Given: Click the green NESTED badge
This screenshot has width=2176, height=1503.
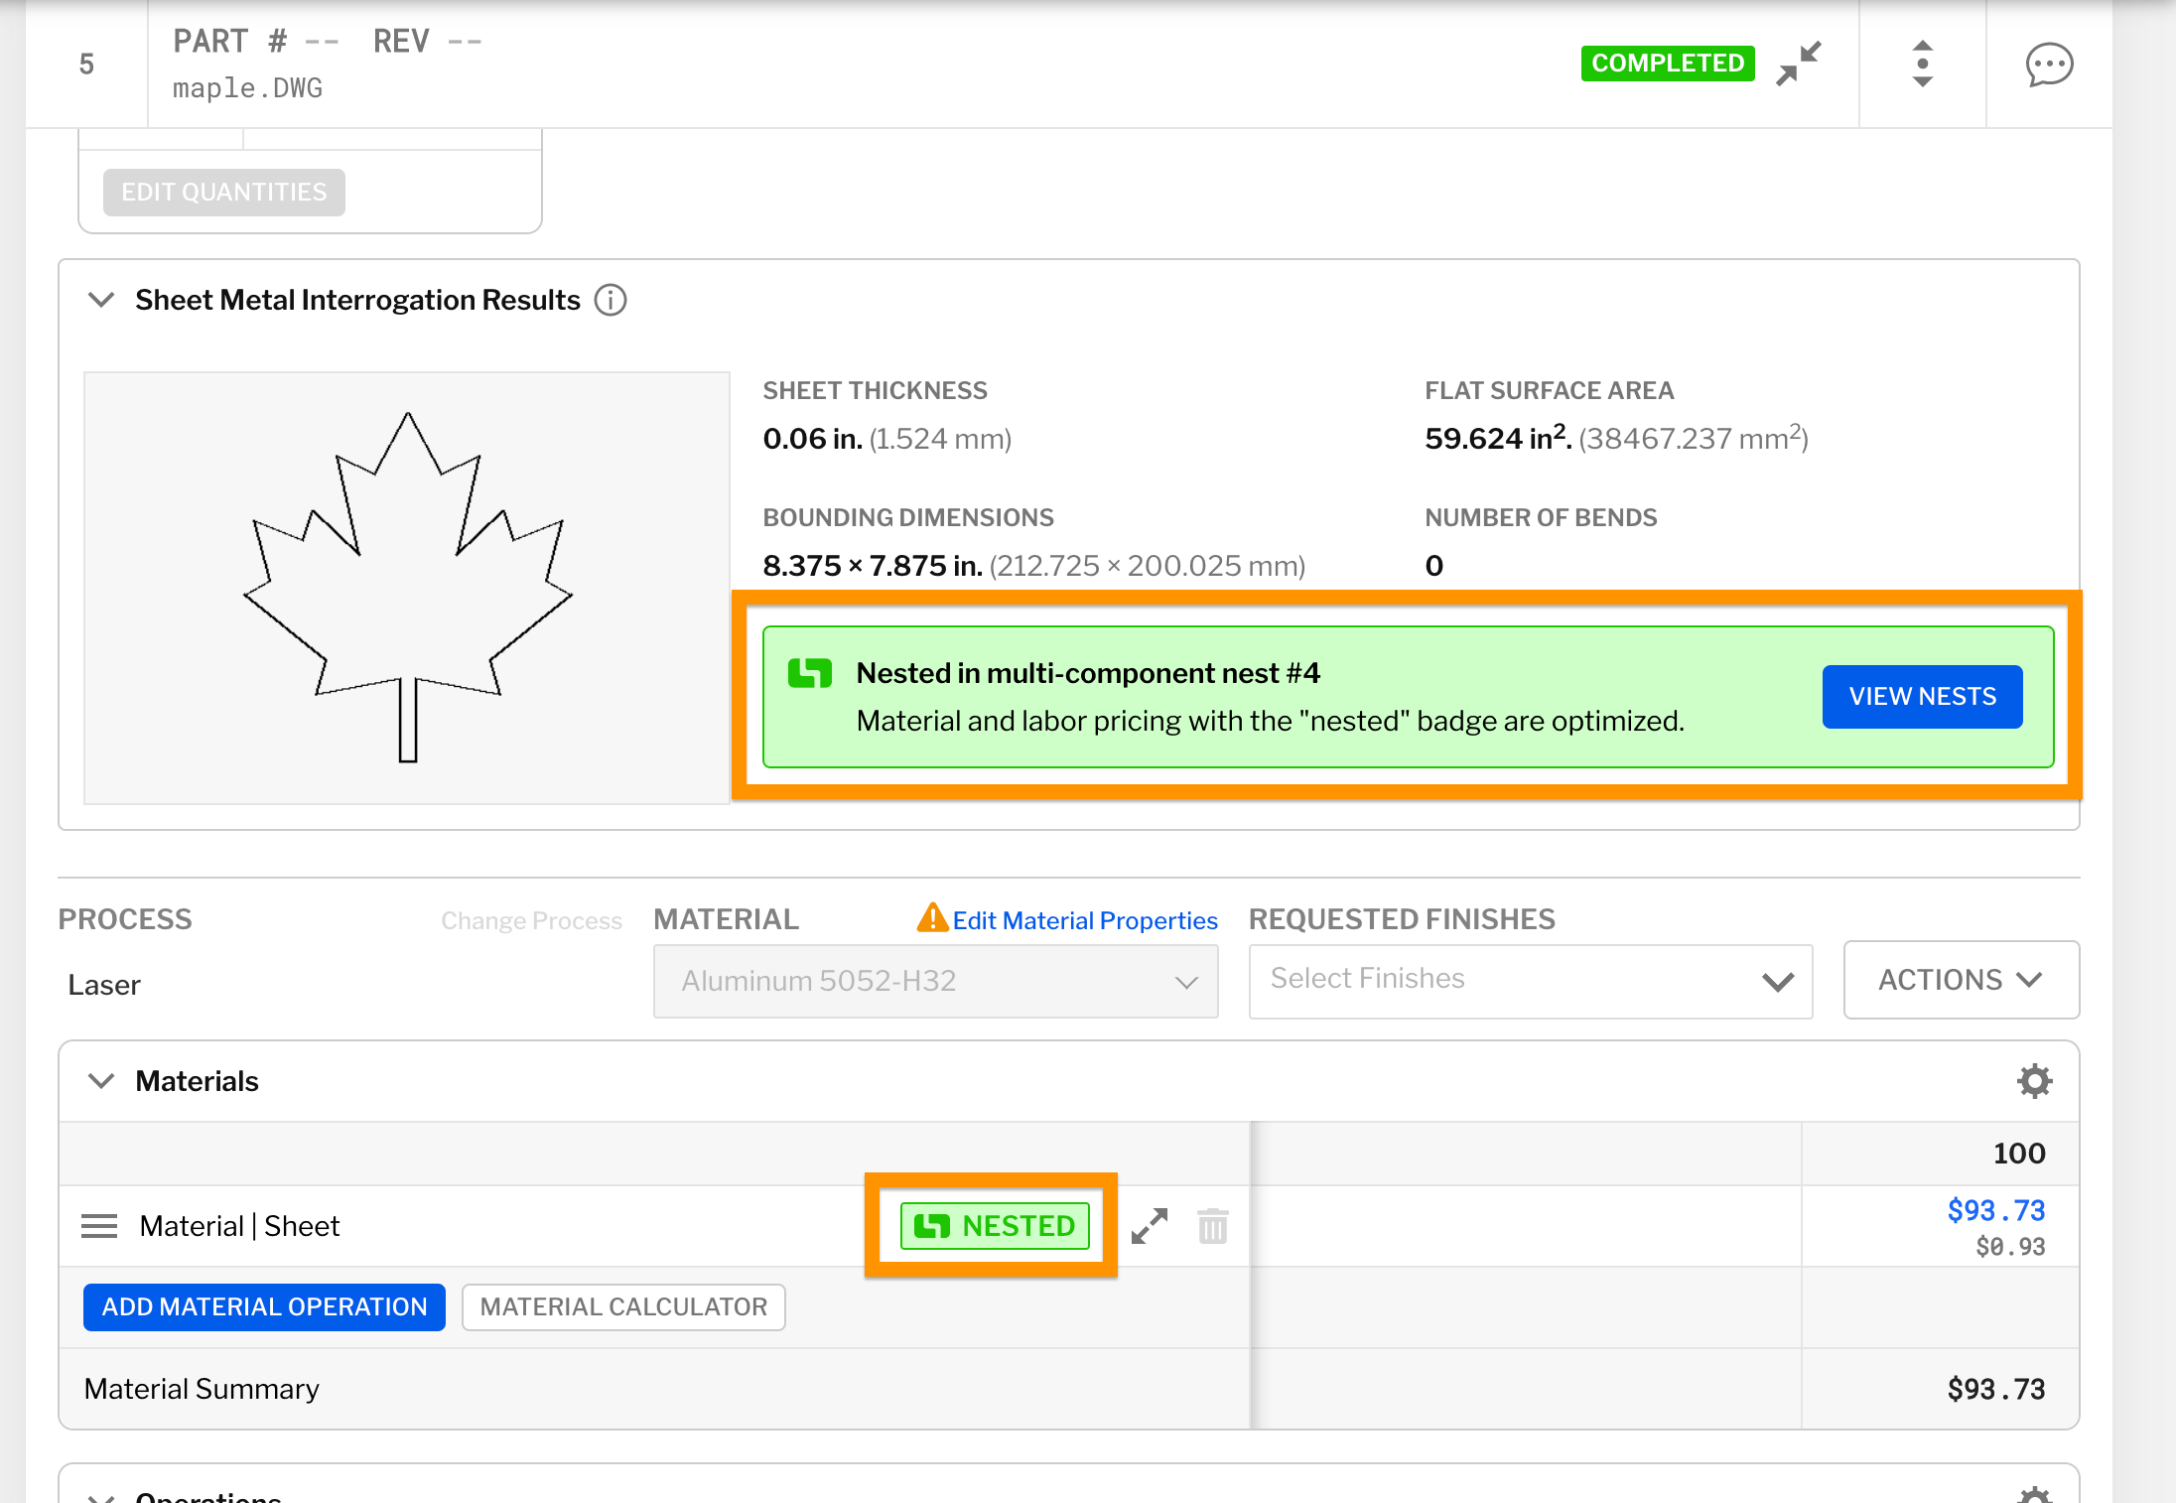Looking at the screenshot, I should point(995,1225).
